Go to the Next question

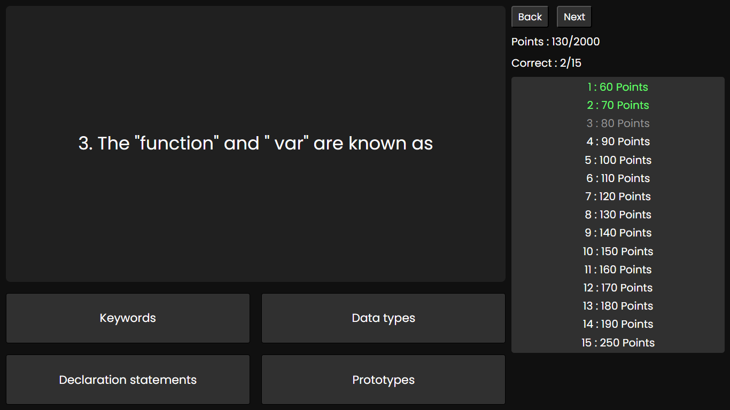(574, 17)
